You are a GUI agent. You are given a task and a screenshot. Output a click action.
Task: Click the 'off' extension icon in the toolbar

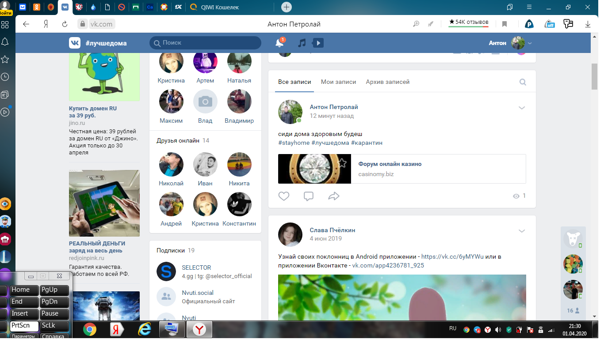pyautogui.click(x=550, y=24)
